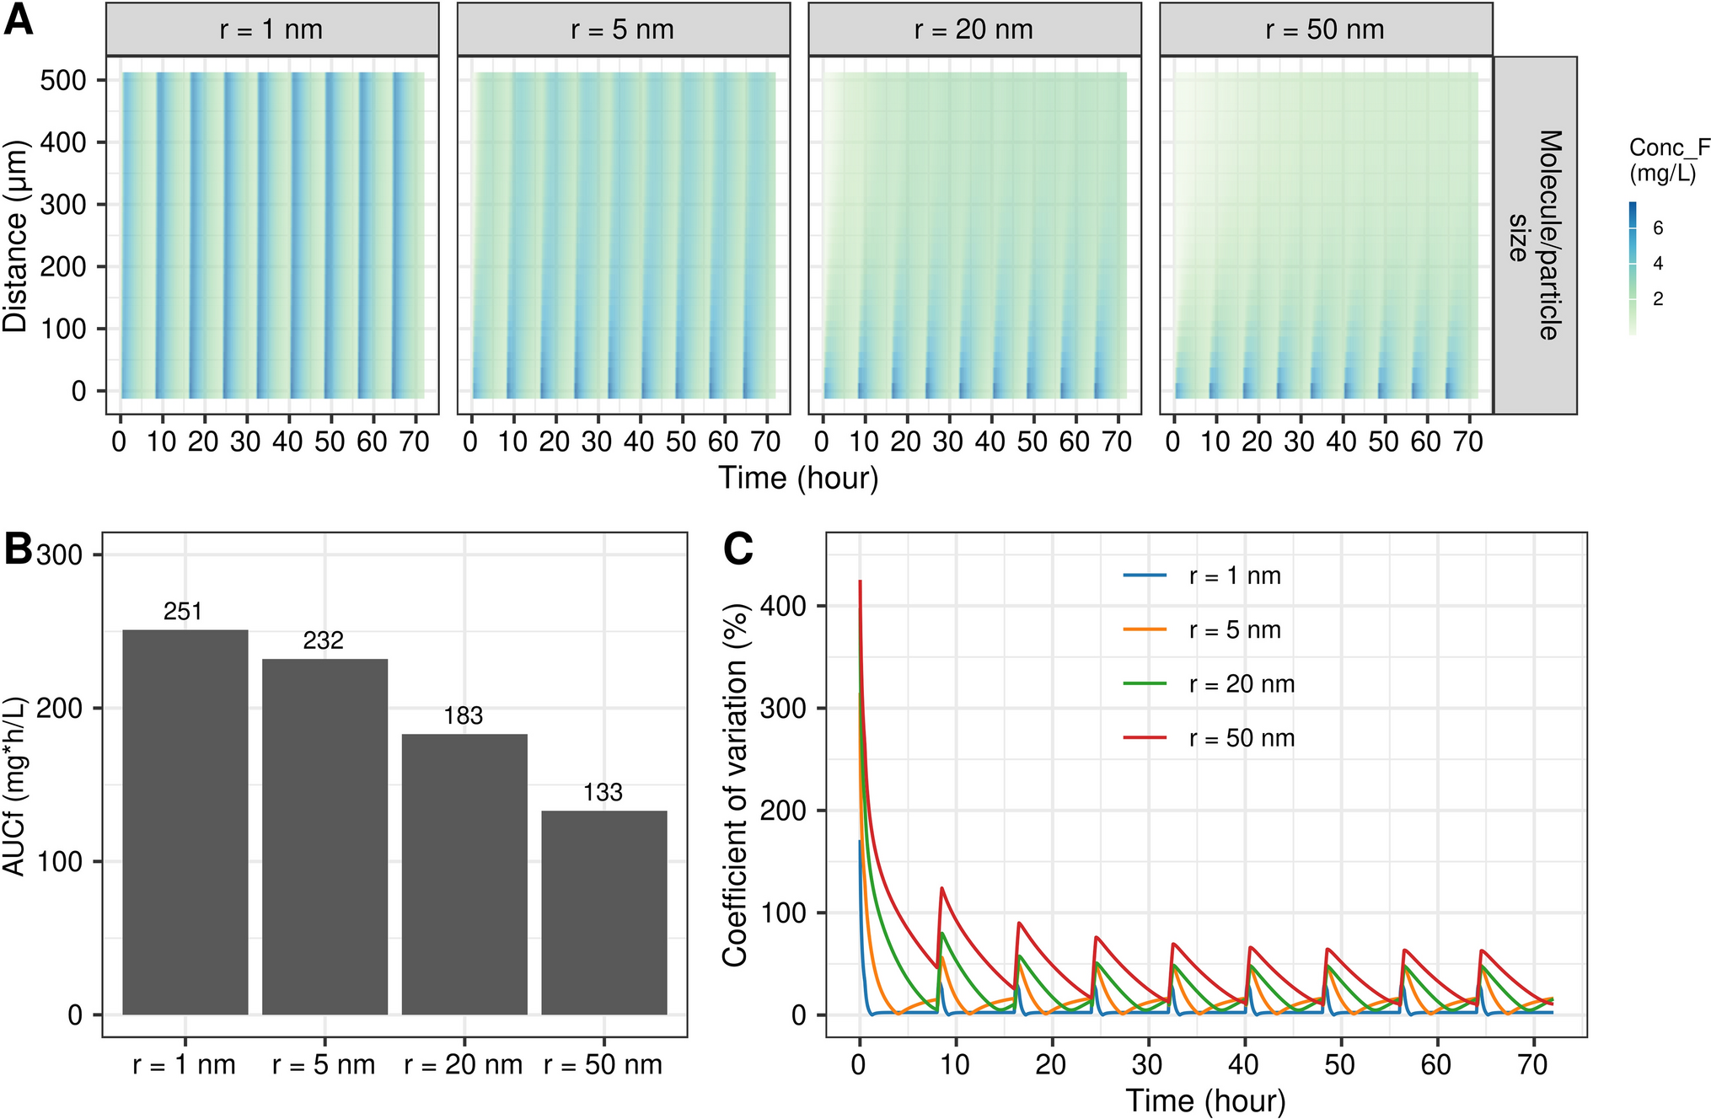Click the Molecule/particle size strip label
Screen dimensions: 1711x1119
pyautogui.click(x=1535, y=235)
